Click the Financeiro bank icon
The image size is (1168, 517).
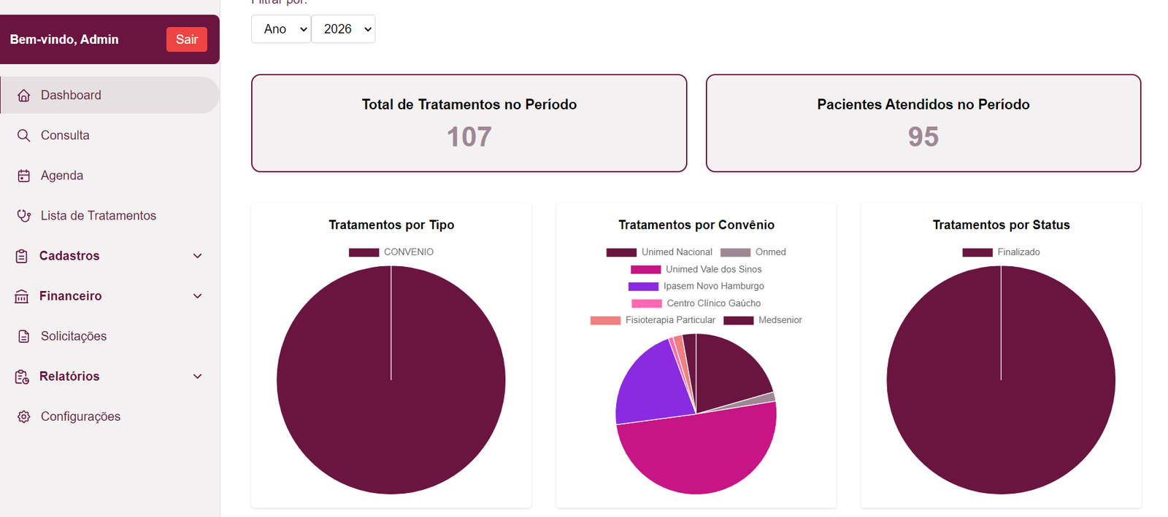pyautogui.click(x=22, y=296)
